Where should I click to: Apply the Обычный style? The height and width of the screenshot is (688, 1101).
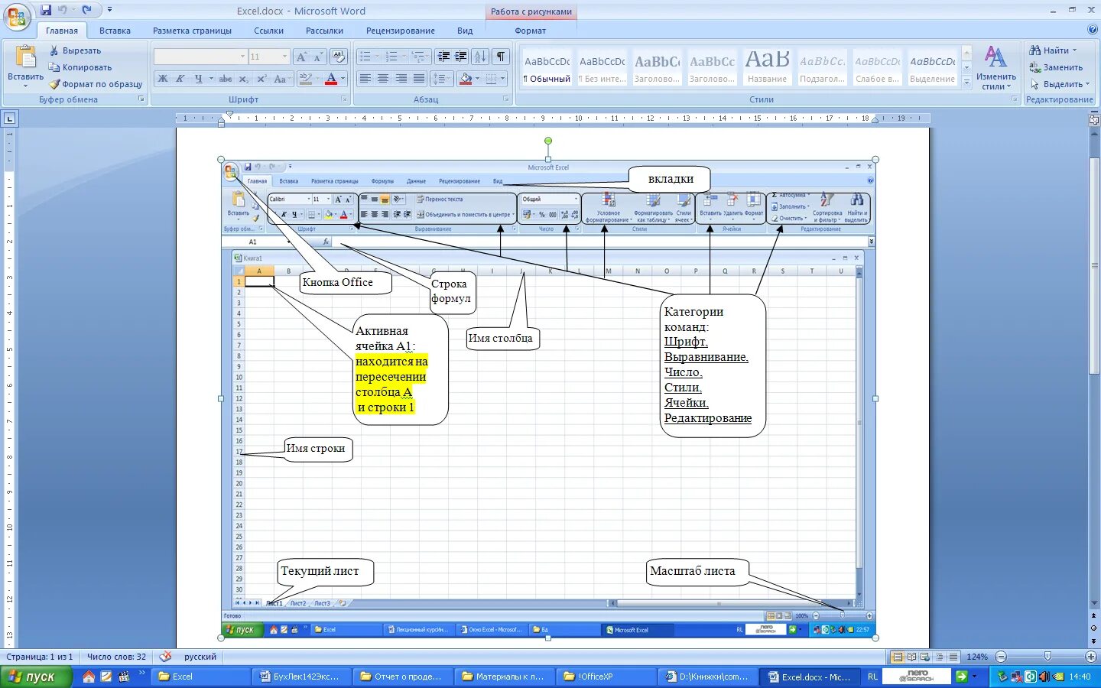547,67
